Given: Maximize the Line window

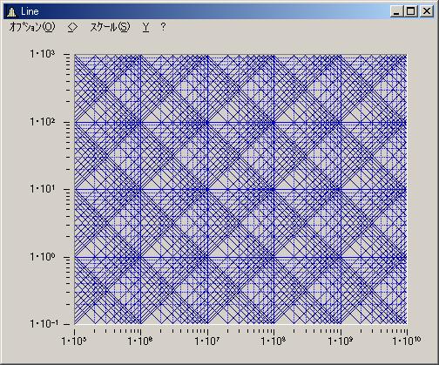Looking at the screenshot, I should click(x=410, y=11).
